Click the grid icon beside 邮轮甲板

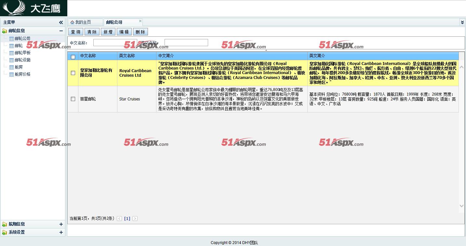(11, 53)
